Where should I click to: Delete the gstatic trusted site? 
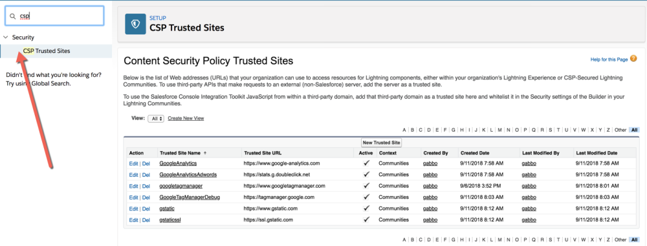[x=146, y=209]
